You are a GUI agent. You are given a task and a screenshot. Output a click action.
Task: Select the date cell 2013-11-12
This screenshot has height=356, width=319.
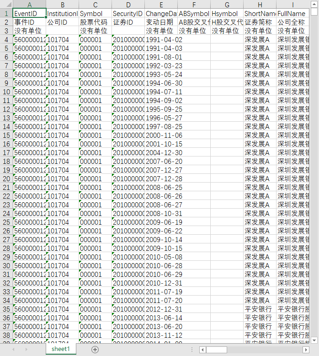tap(161, 335)
